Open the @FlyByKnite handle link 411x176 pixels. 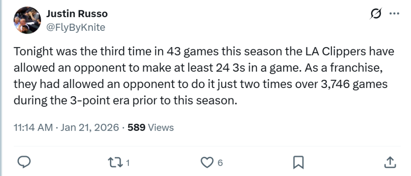click(75, 27)
